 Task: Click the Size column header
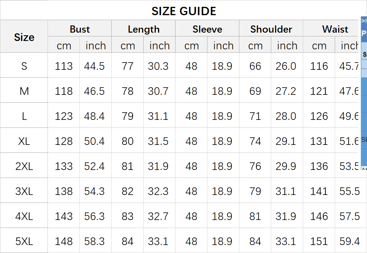coord(24,37)
